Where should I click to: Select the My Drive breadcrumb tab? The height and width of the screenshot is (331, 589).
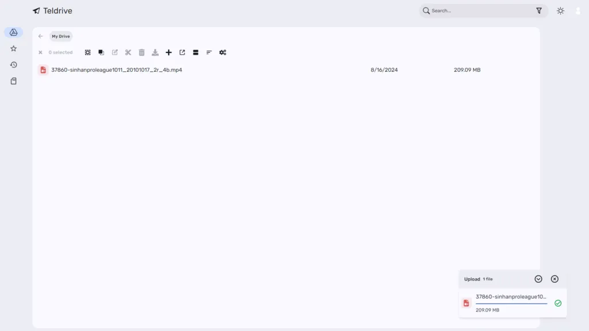pos(60,36)
